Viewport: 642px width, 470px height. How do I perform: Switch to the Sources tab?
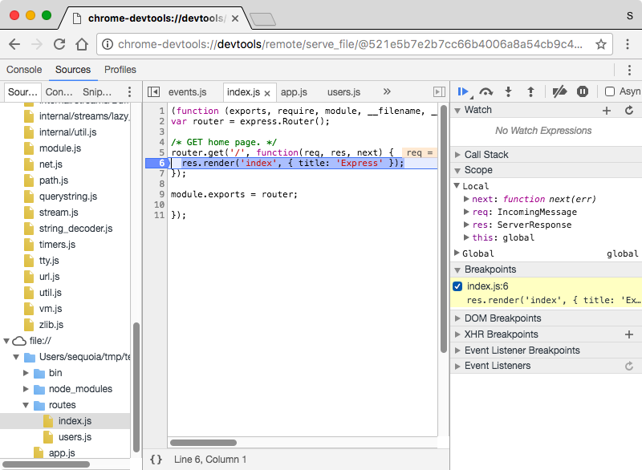coord(73,70)
